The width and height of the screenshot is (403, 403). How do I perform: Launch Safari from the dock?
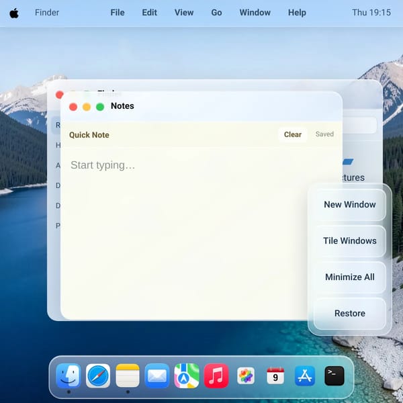(98, 375)
